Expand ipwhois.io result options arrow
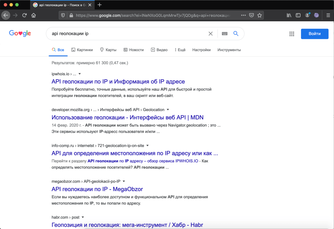 click(80, 74)
